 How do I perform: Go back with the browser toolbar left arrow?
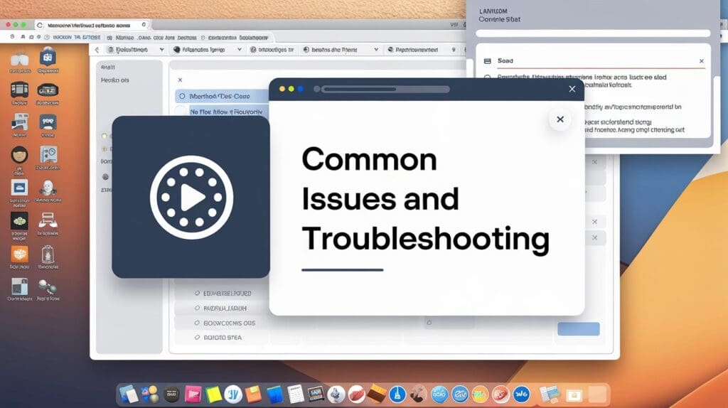(x=97, y=50)
